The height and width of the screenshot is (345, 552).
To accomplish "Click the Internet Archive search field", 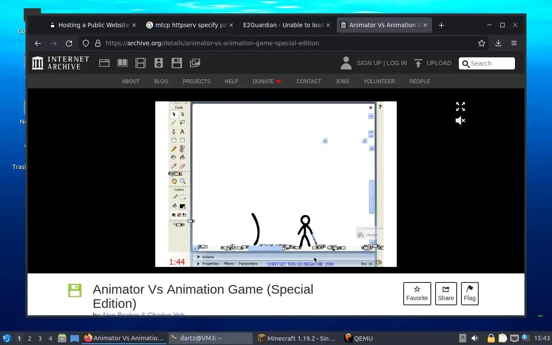I will 487,63.
